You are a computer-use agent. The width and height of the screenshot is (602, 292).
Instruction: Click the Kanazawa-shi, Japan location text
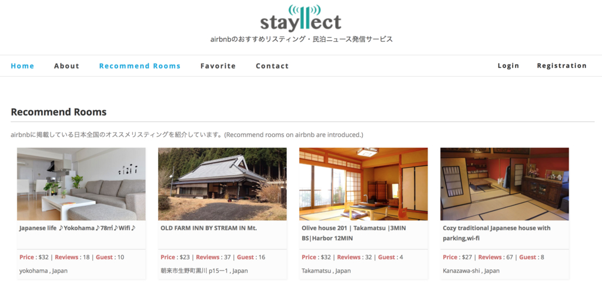(x=471, y=270)
